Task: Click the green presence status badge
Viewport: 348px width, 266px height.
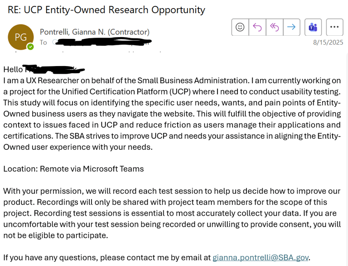Action: [x=30, y=47]
